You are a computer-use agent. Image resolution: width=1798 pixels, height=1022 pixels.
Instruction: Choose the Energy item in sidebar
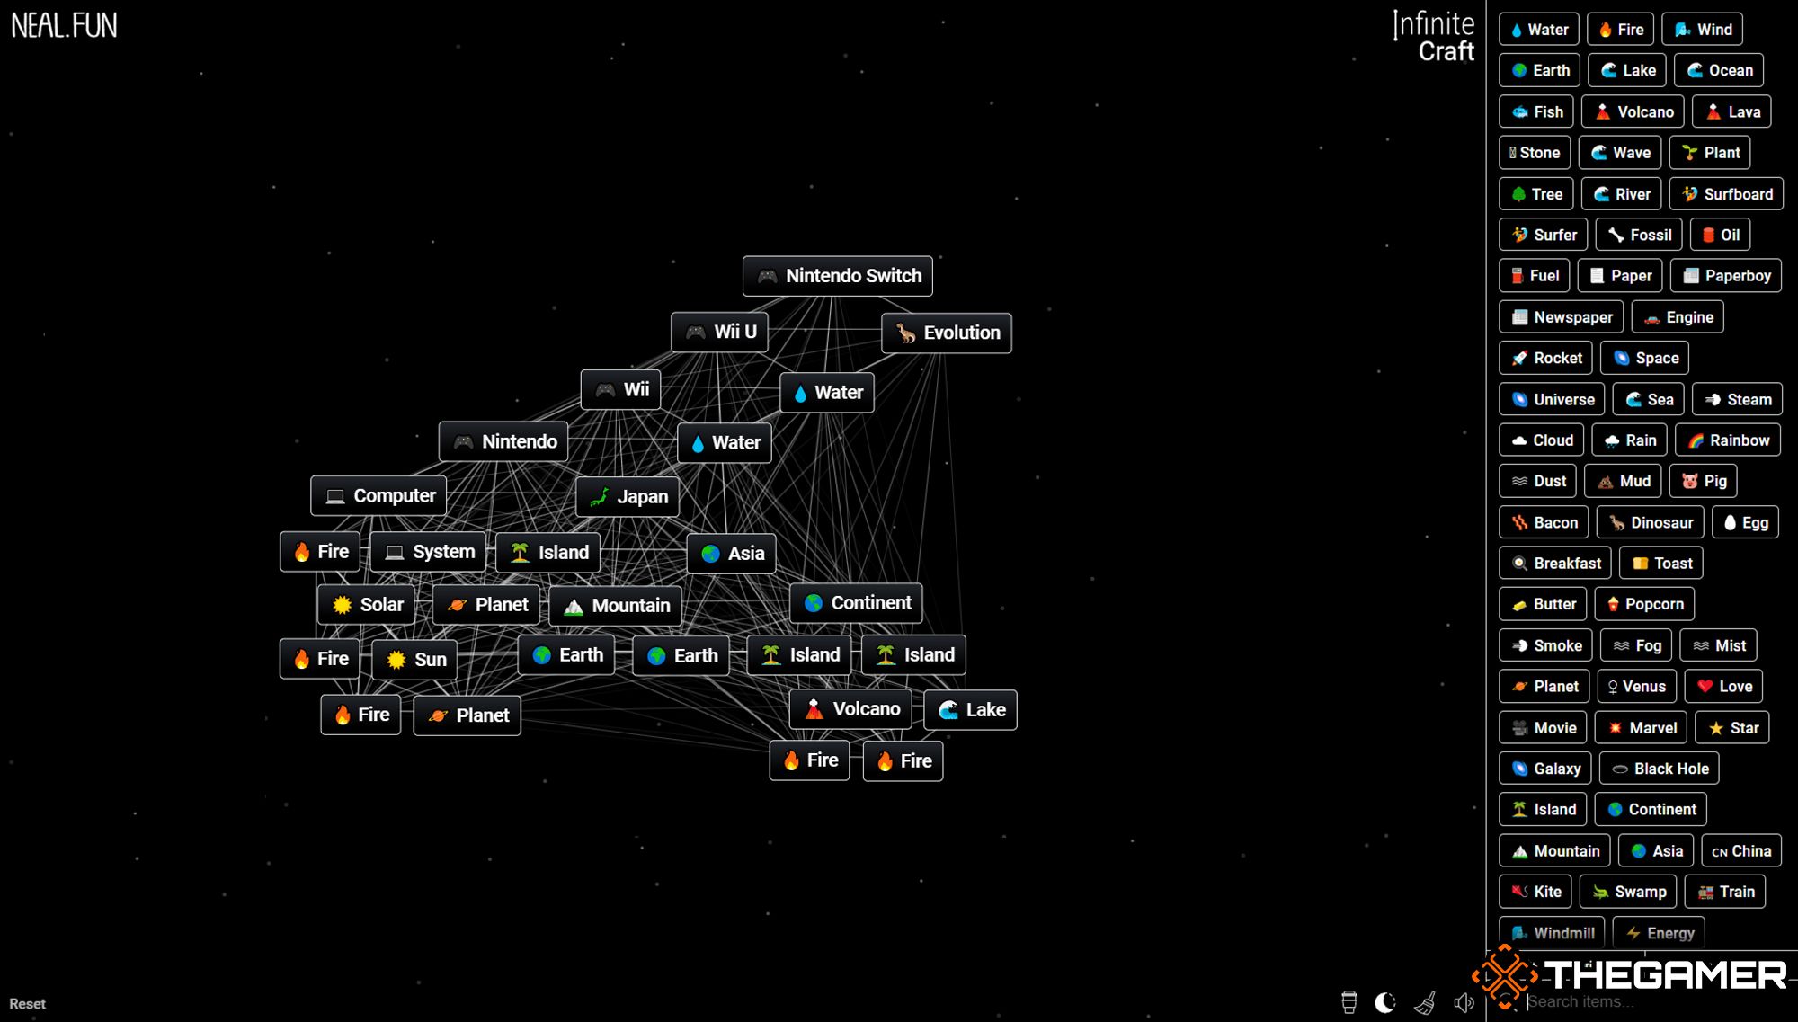pos(1659,933)
